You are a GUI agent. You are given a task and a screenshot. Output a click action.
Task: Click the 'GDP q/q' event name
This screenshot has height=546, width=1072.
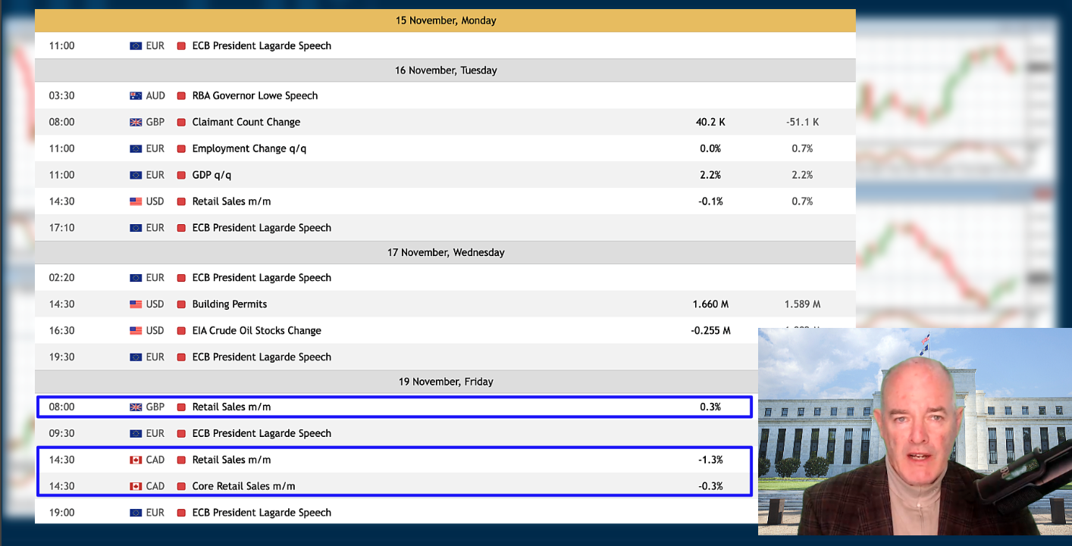click(x=212, y=175)
